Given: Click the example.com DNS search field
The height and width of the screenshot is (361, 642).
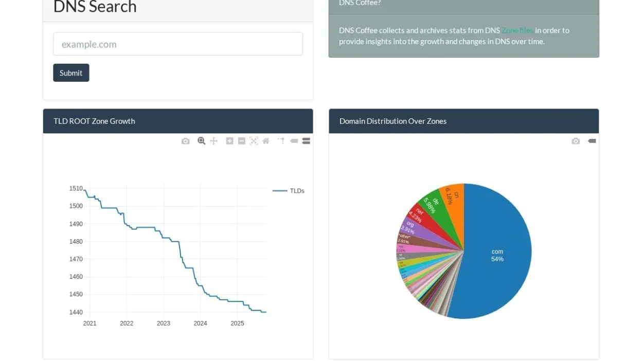Looking at the screenshot, I should (x=178, y=44).
